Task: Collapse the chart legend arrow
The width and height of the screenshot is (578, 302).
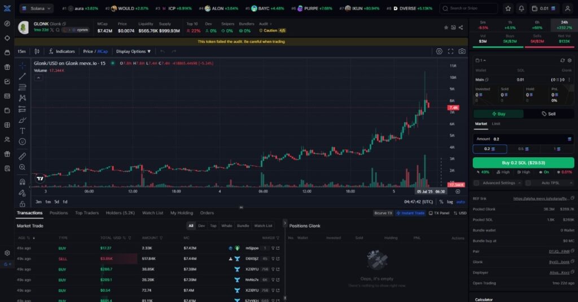Action: tap(38, 78)
